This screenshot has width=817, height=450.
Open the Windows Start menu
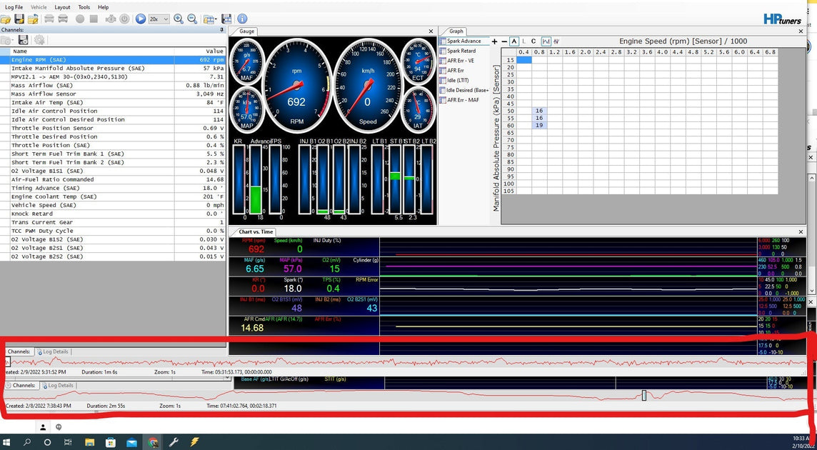pos(6,442)
